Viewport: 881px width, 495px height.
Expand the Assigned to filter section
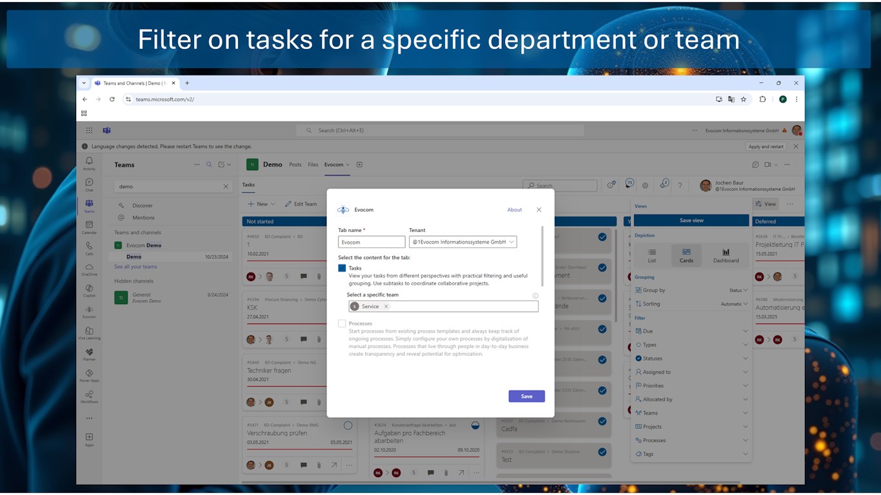tap(691, 372)
